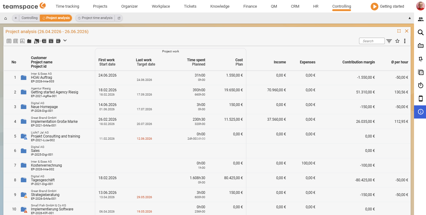Open Strategieberatung warning folder icon
The image size is (426, 215).
24,195
